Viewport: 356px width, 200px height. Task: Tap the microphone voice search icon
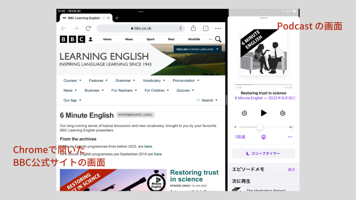click(180, 28)
